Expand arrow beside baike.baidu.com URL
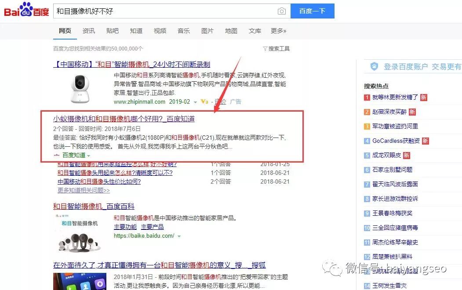The height and width of the screenshot is (290, 462). [x=179, y=236]
